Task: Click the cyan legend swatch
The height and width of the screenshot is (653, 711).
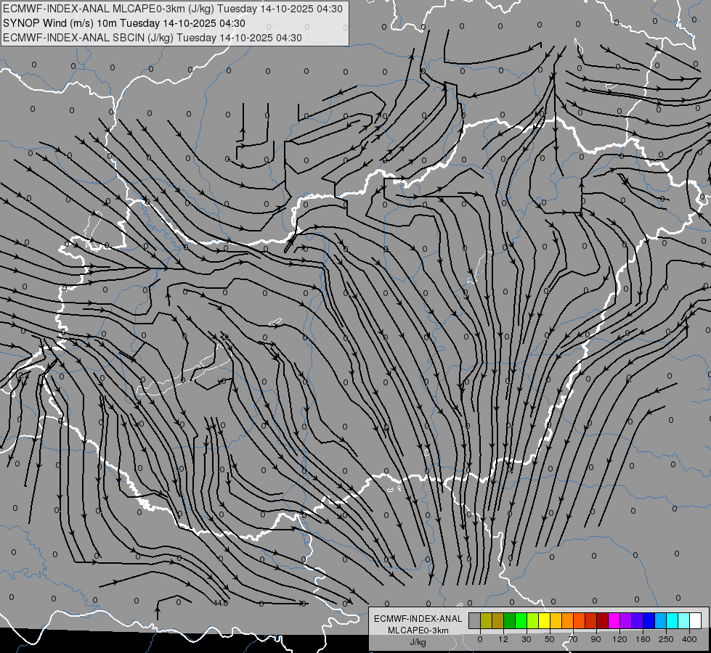Action: tap(672, 620)
